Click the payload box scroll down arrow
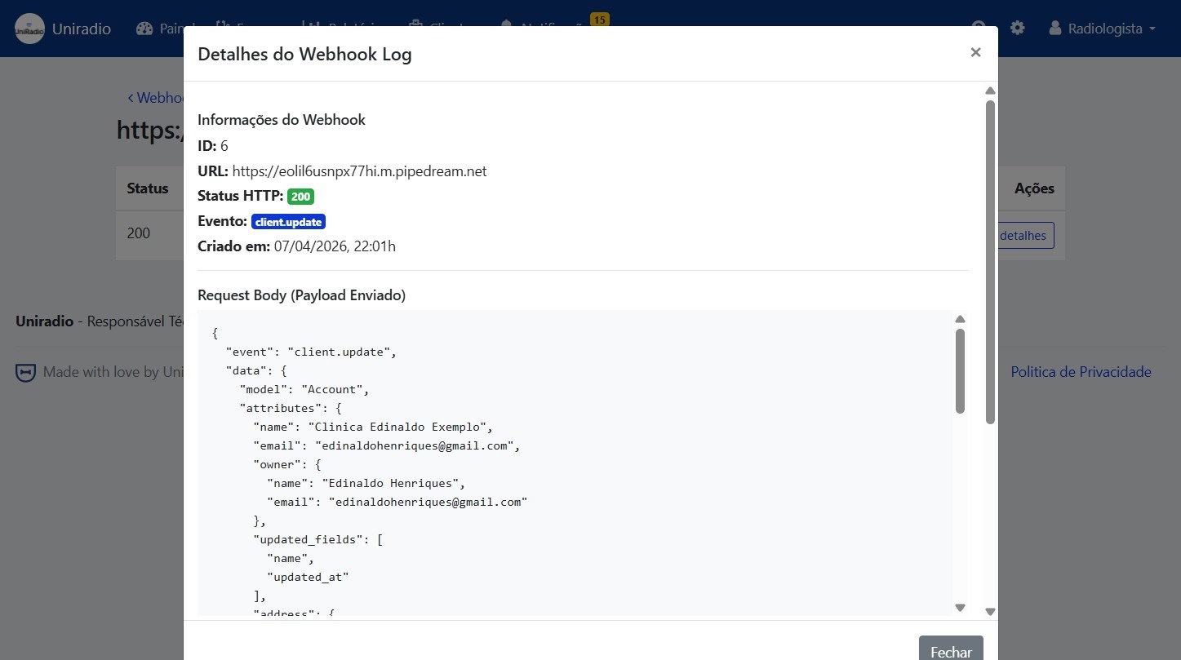Screen dimensions: 1181x660 coord(960,608)
